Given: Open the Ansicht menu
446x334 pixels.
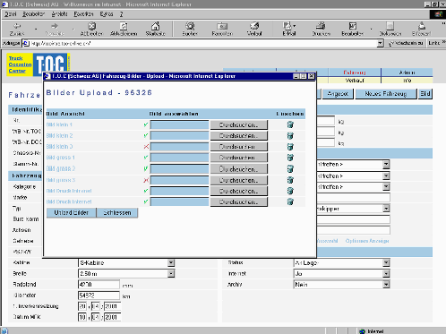Looking at the screenshot, I should click(59, 14).
